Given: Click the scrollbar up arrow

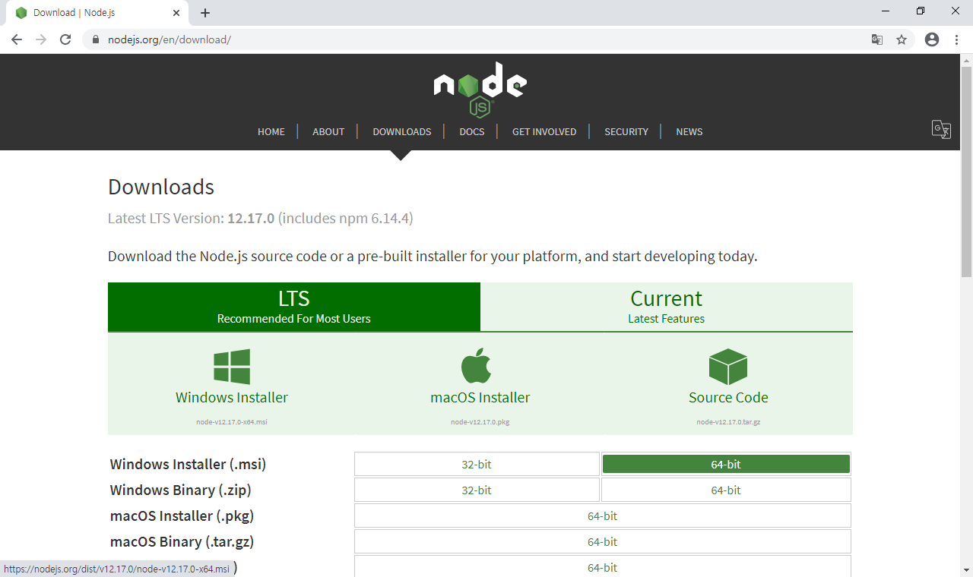Looking at the screenshot, I should click(967, 59).
